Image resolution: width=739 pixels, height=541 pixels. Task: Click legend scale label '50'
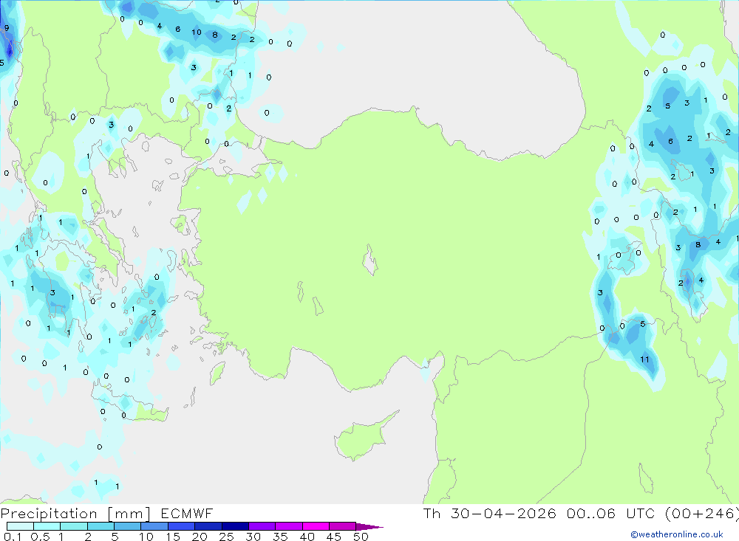tap(361, 537)
